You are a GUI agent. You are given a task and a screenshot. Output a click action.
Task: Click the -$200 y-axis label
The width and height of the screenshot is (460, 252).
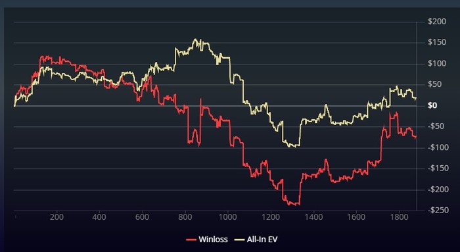437,189
